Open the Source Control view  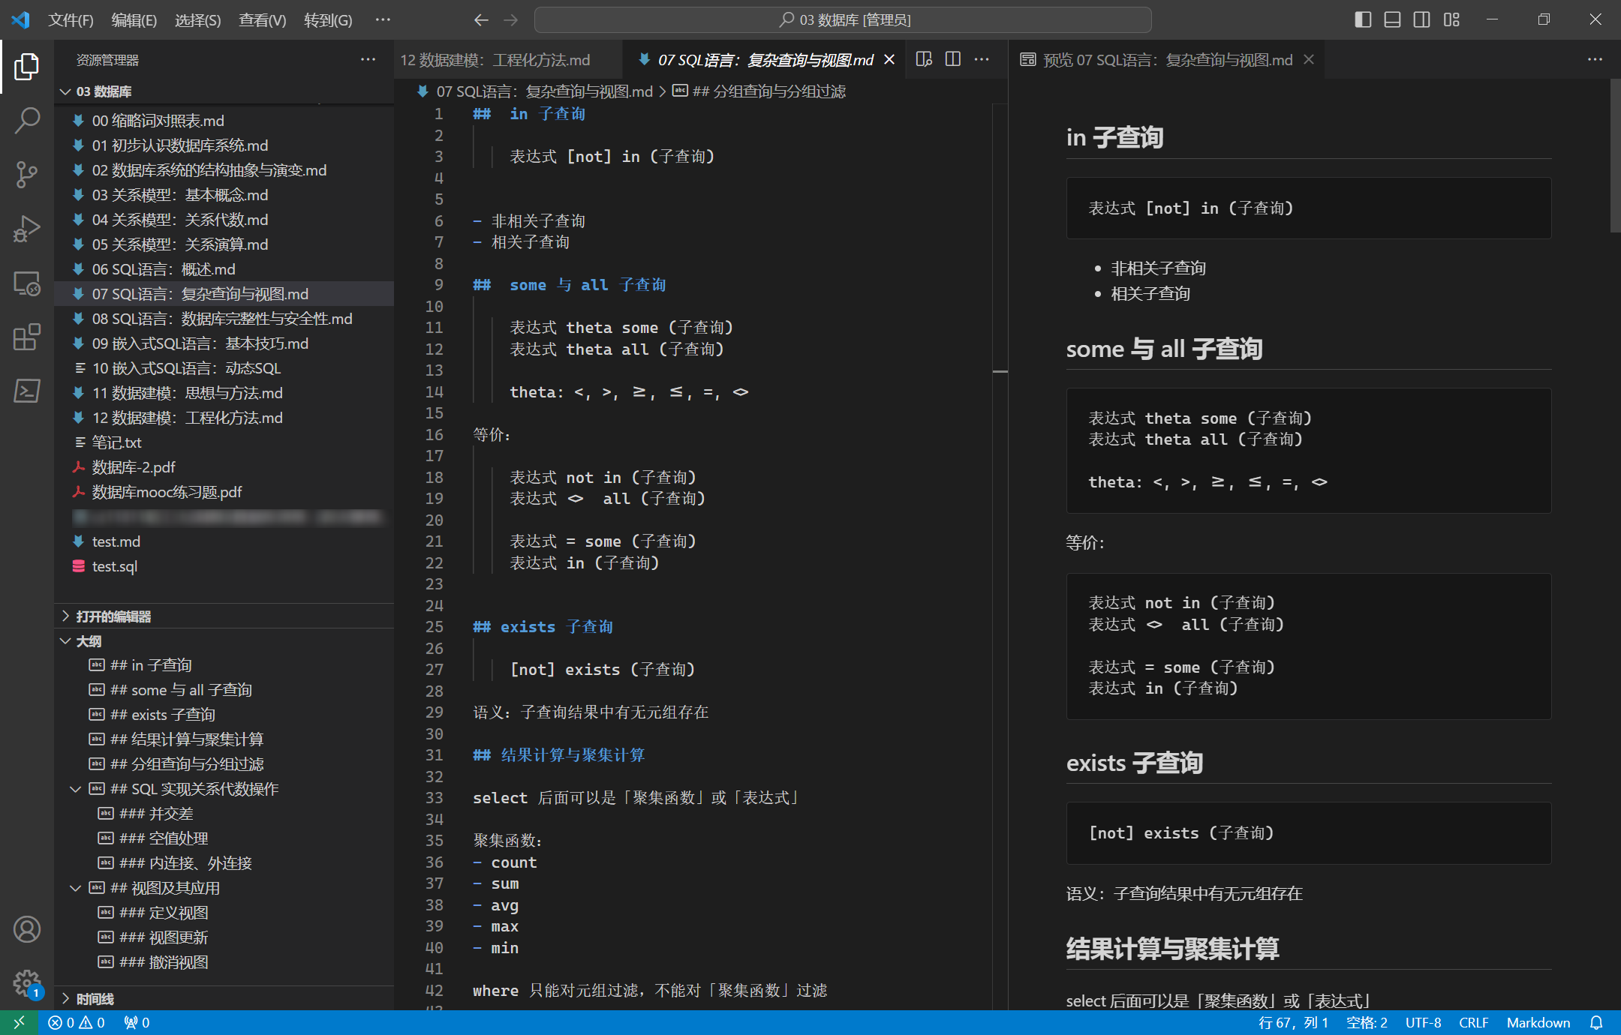(27, 174)
